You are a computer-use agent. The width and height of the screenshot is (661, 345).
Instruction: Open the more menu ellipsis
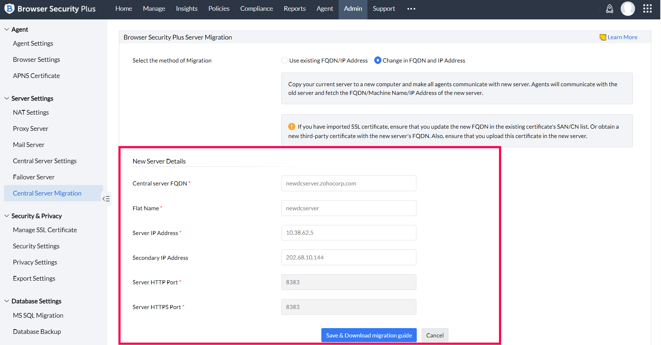click(411, 9)
